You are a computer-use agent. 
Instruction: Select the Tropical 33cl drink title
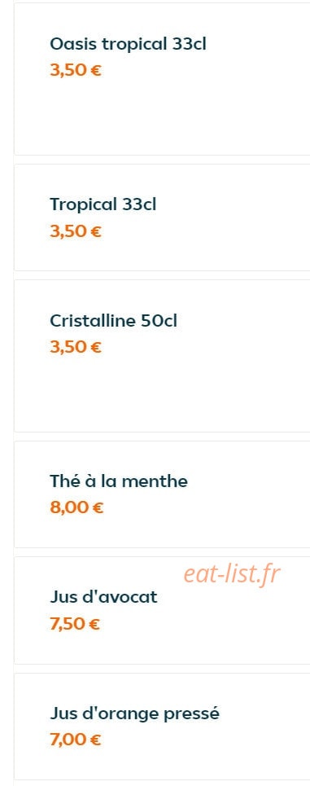[103, 204]
